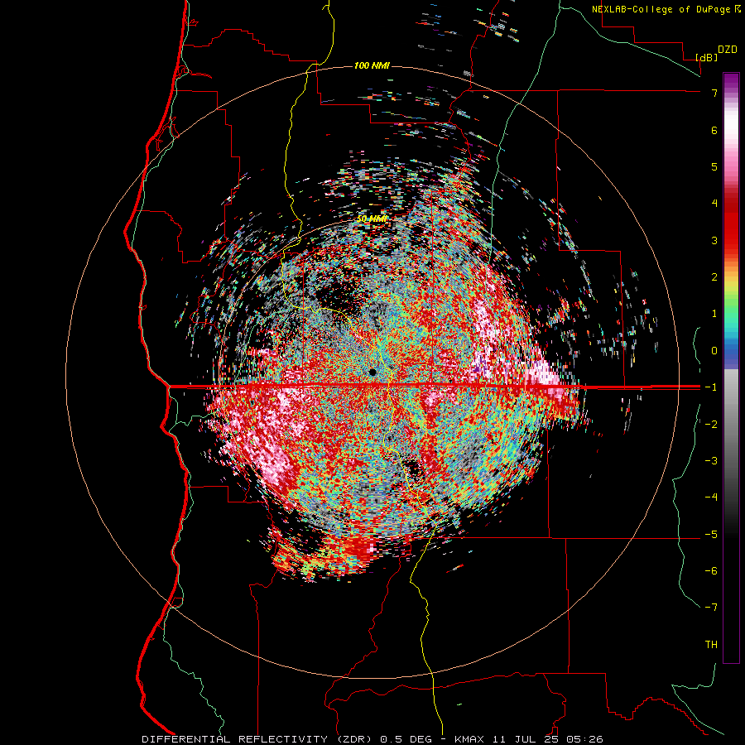Click the scale value 5 label
The image size is (745, 745).
point(714,166)
